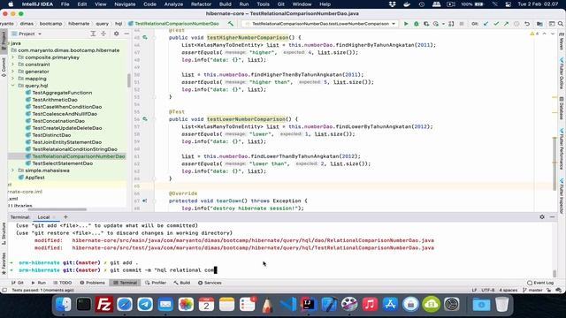Image resolution: width=566 pixels, height=318 pixels.
Task: Open Telegram from the Dock
Action: pos(145,305)
